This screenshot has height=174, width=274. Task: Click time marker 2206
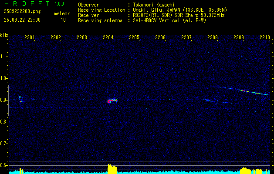click(x=160, y=37)
